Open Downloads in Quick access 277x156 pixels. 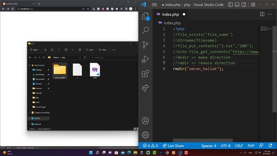(39, 75)
